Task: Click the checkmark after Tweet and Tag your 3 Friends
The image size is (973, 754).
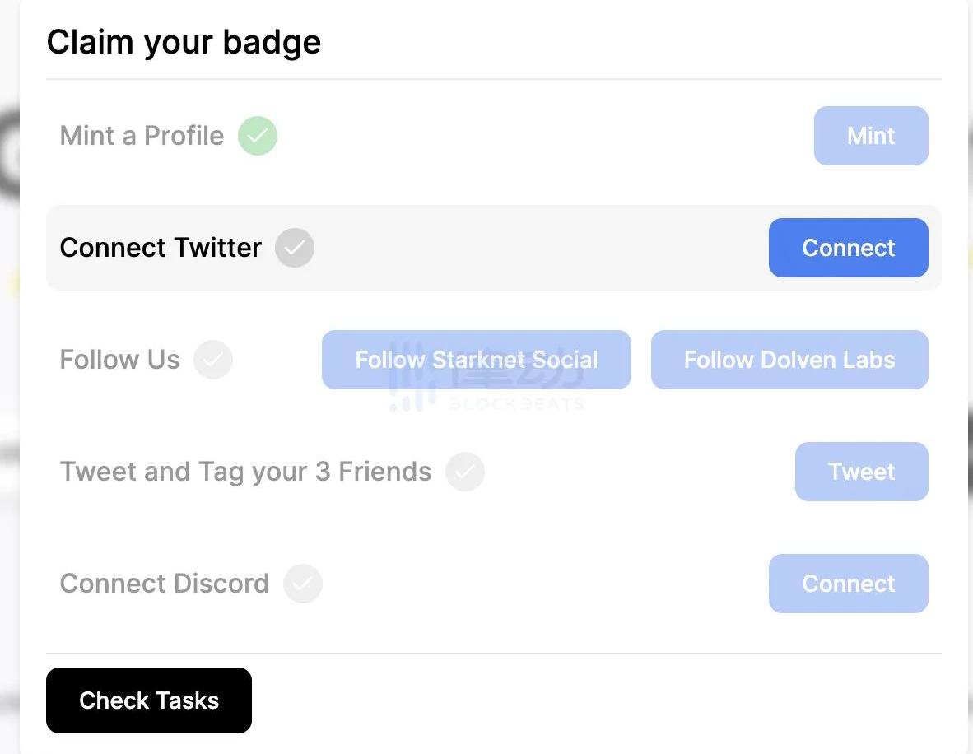Action: tap(465, 472)
